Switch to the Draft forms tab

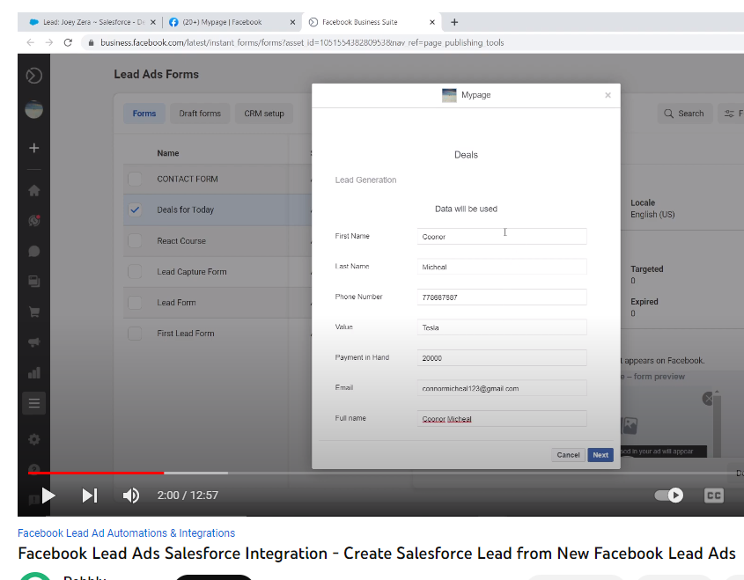200,114
